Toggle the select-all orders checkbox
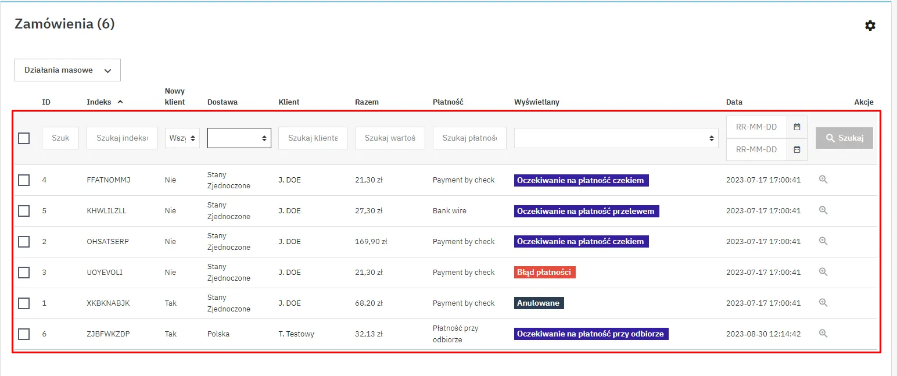This screenshot has width=897, height=376. tap(24, 138)
